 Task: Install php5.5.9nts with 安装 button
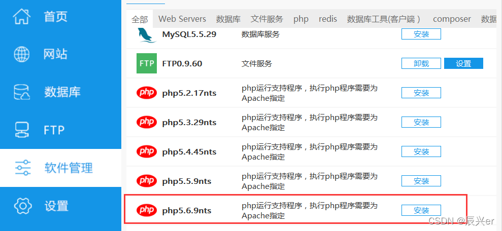coord(421,181)
